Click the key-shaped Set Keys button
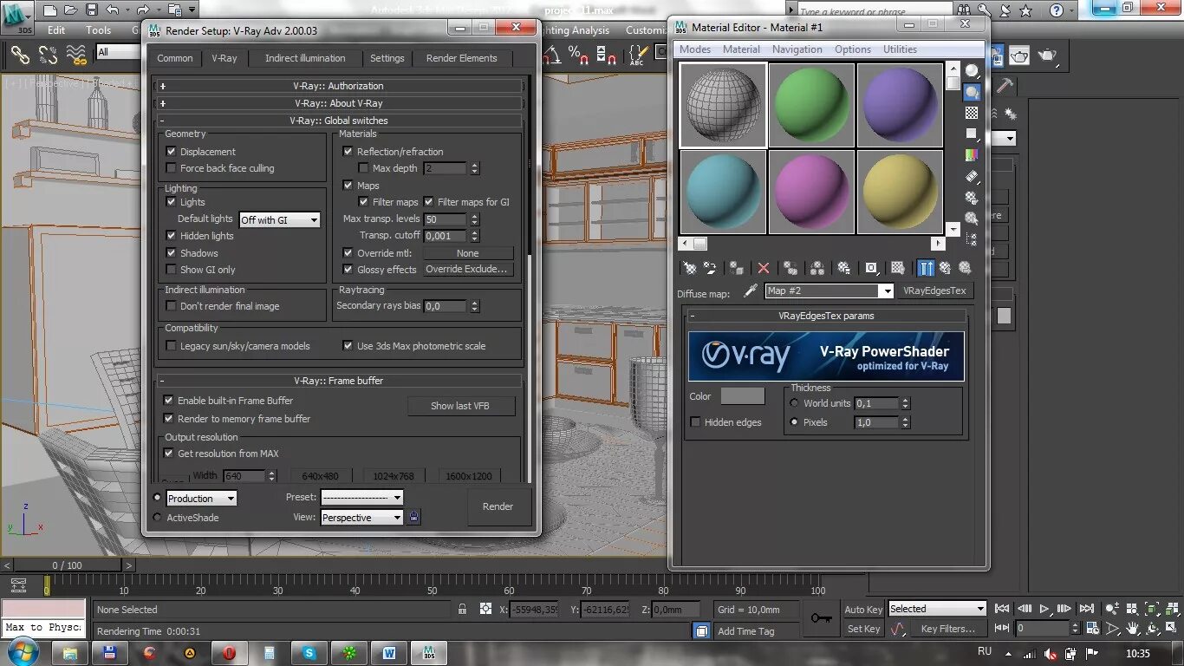The width and height of the screenshot is (1184, 666). (x=821, y=618)
